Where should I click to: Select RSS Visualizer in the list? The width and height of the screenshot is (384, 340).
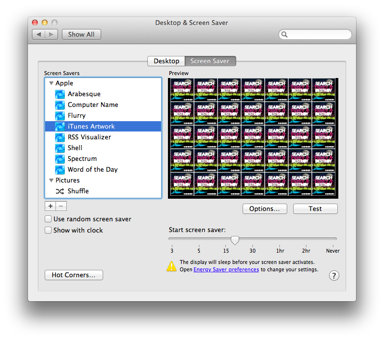[103, 137]
